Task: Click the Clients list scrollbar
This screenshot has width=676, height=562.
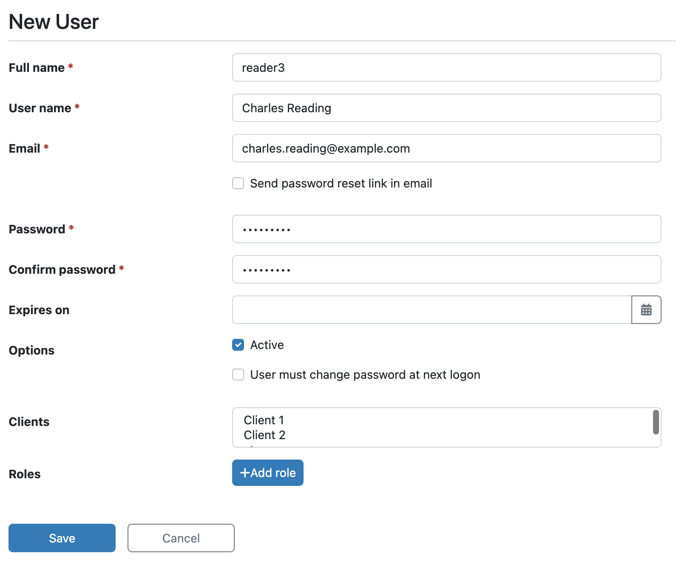Action: (656, 422)
